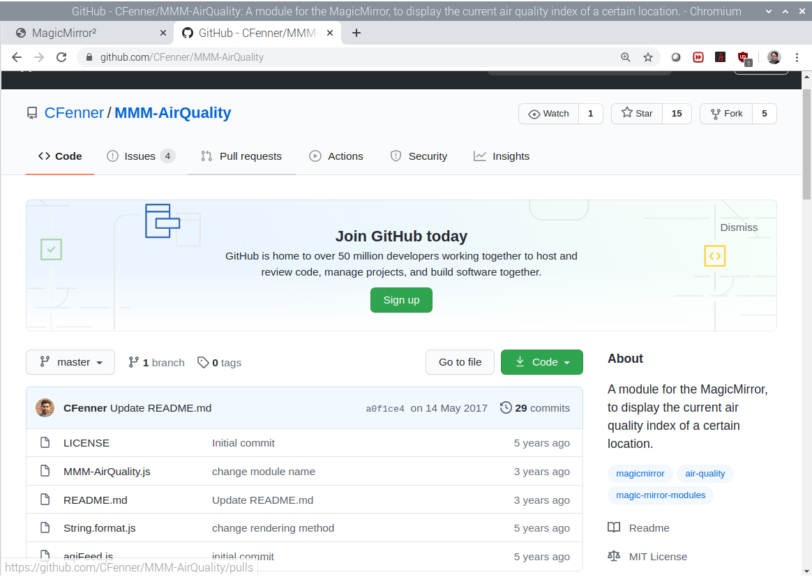This screenshot has width=812, height=577.
Task: Open the watchers count 1
Action: point(590,114)
